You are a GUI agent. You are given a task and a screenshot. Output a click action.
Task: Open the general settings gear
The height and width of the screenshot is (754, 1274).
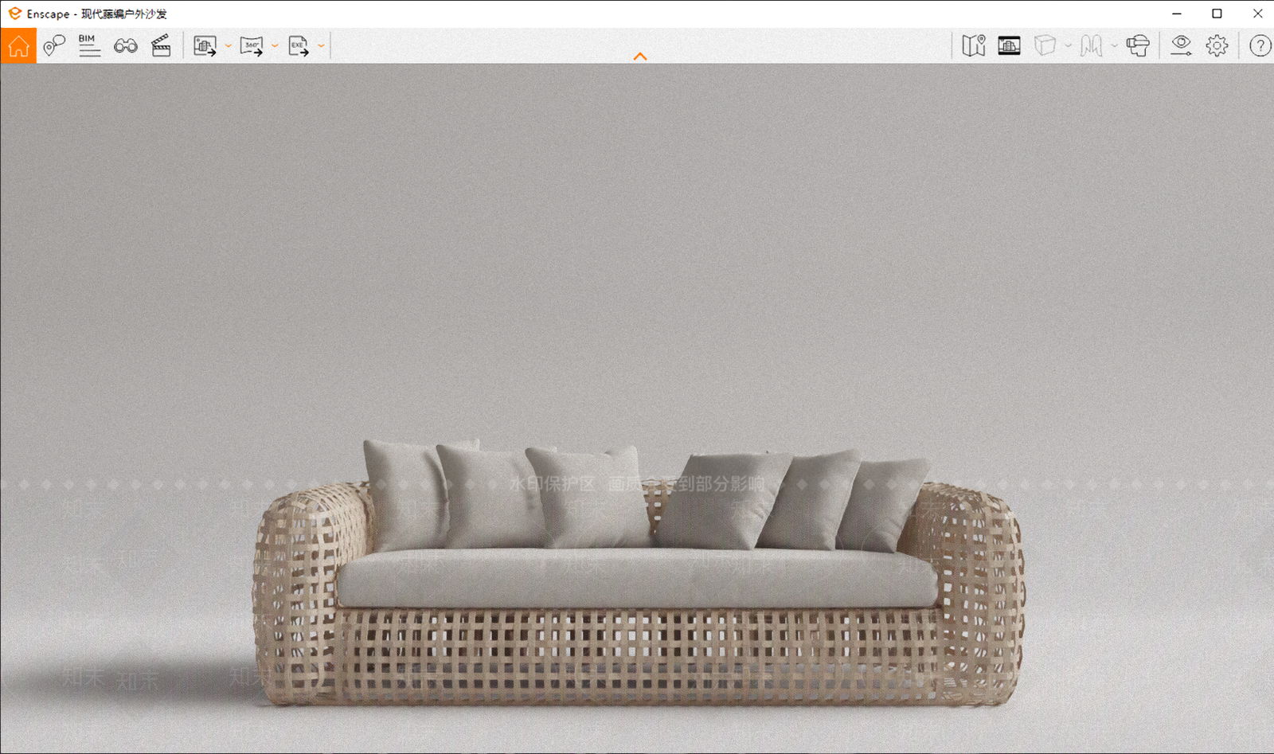point(1217,45)
